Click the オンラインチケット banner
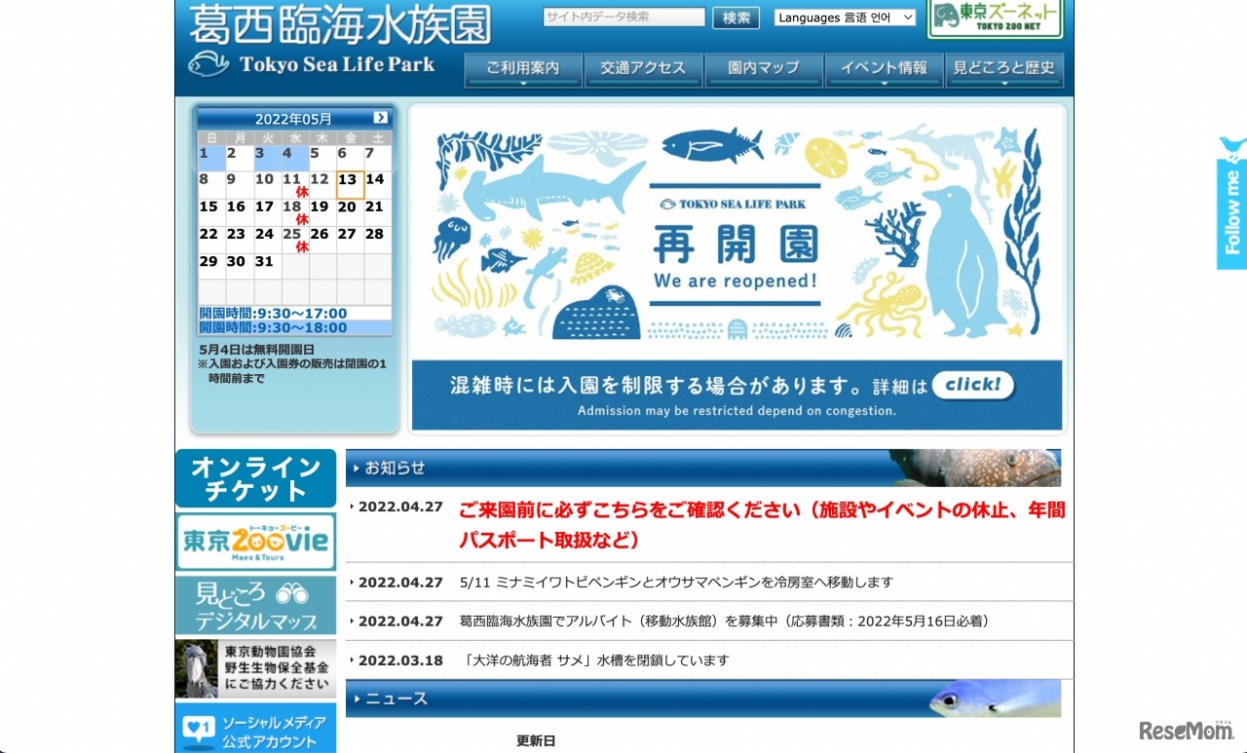1247x753 pixels. (255, 477)
